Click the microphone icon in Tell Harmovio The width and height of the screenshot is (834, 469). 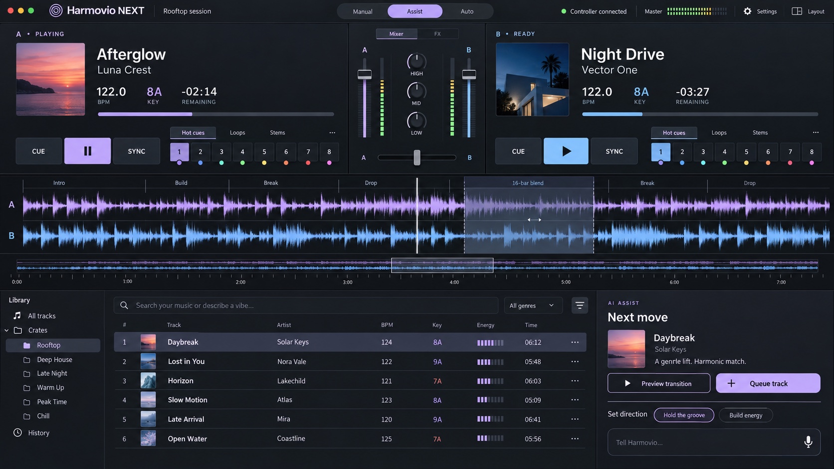(x=808, y=442)
